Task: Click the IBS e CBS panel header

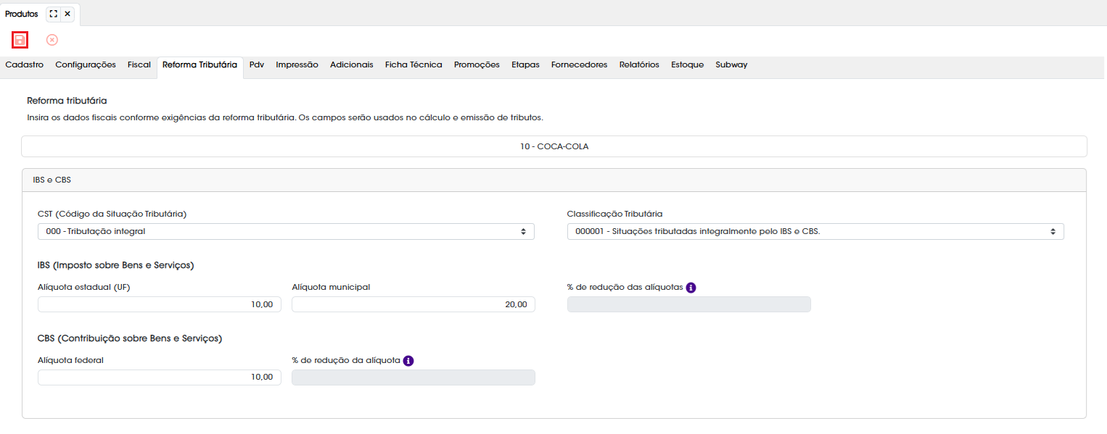Action: pos(554,180)
